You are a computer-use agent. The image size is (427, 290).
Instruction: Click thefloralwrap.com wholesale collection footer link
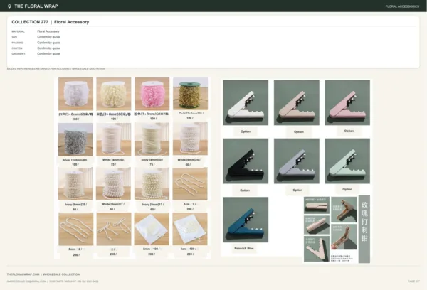pyautogui.click(x=43, y=274)
